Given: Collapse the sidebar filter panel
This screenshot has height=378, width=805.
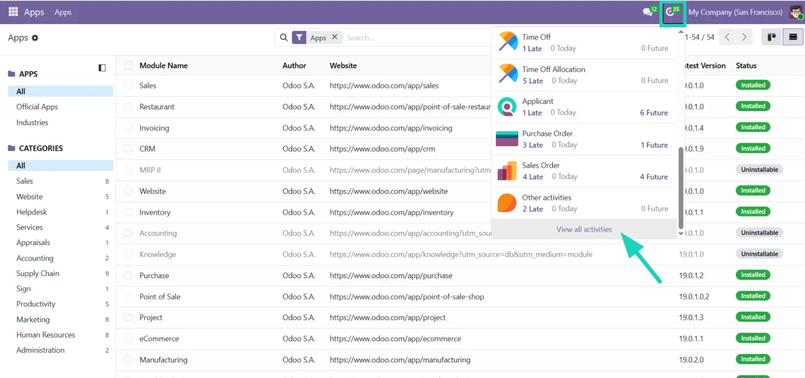Looking at the screenshot, I should [x=102, y=68].
